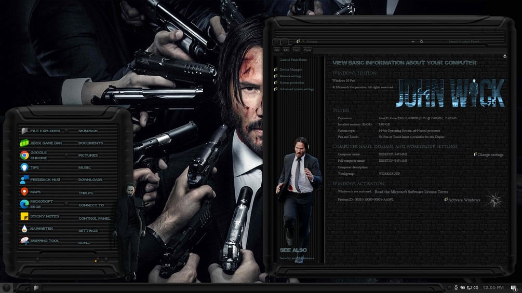Click the Start orb on taskbar
Screen dimensions: 522x293
[x=6, y=288]
